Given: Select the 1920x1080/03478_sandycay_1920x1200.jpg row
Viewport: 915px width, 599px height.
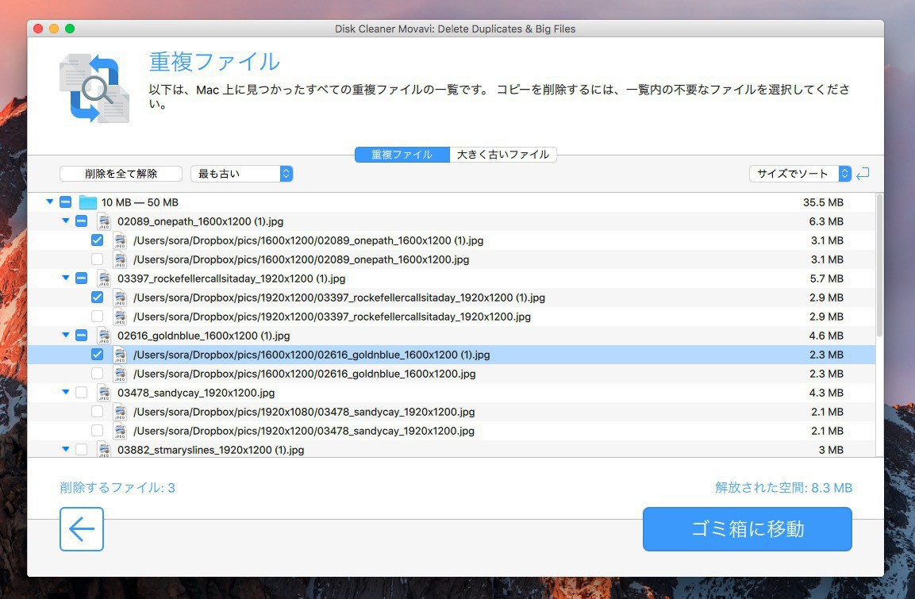Looking at the screenshot, I should [304, 412].
